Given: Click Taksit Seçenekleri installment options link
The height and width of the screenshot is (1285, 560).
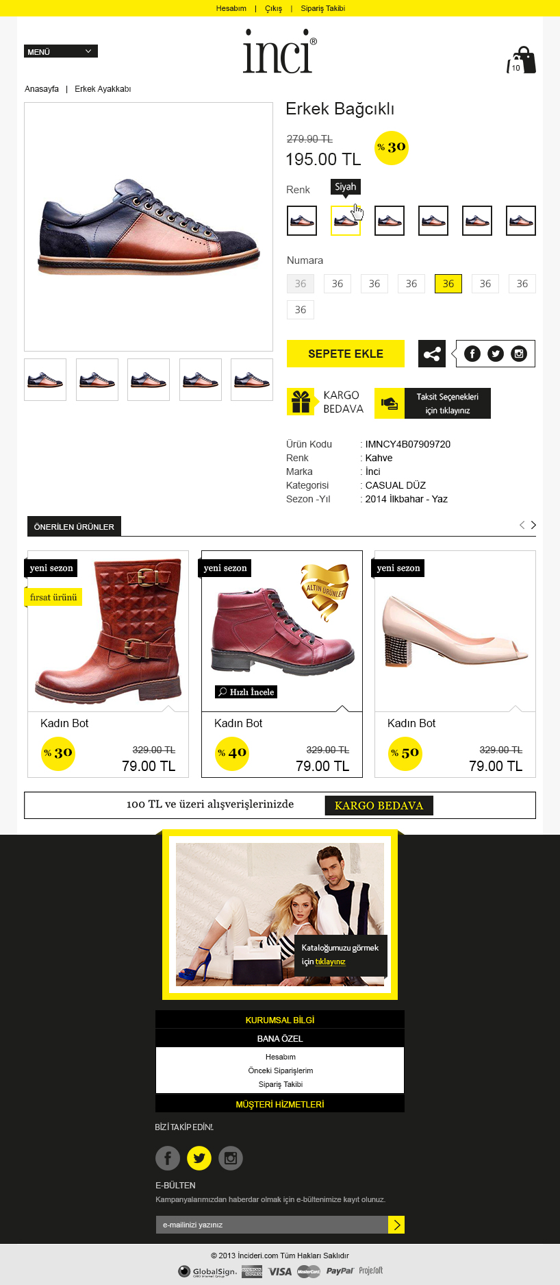Looking at the screenshot, I should tap(448, 403).
